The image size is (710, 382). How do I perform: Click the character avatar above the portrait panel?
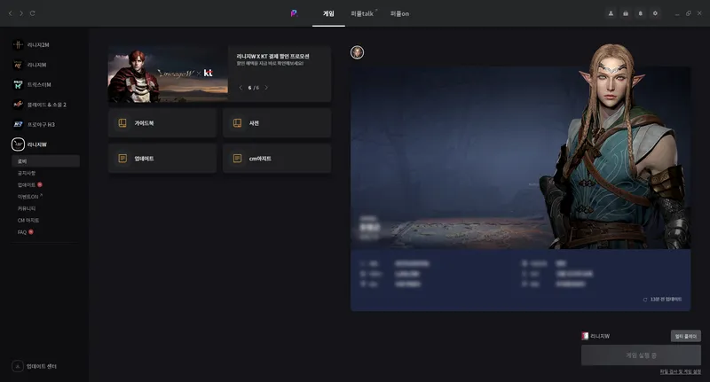[x=358, y=52]
